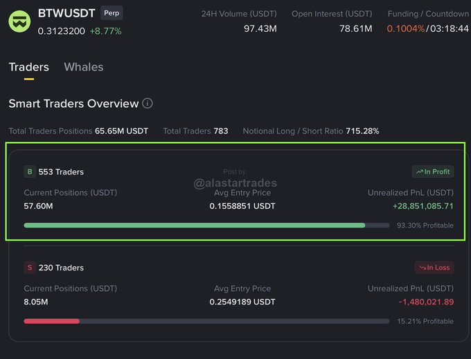Screen dimensions: 471x359
Task: Click the Open Interest value 78.61M
Action: (355, 28)
